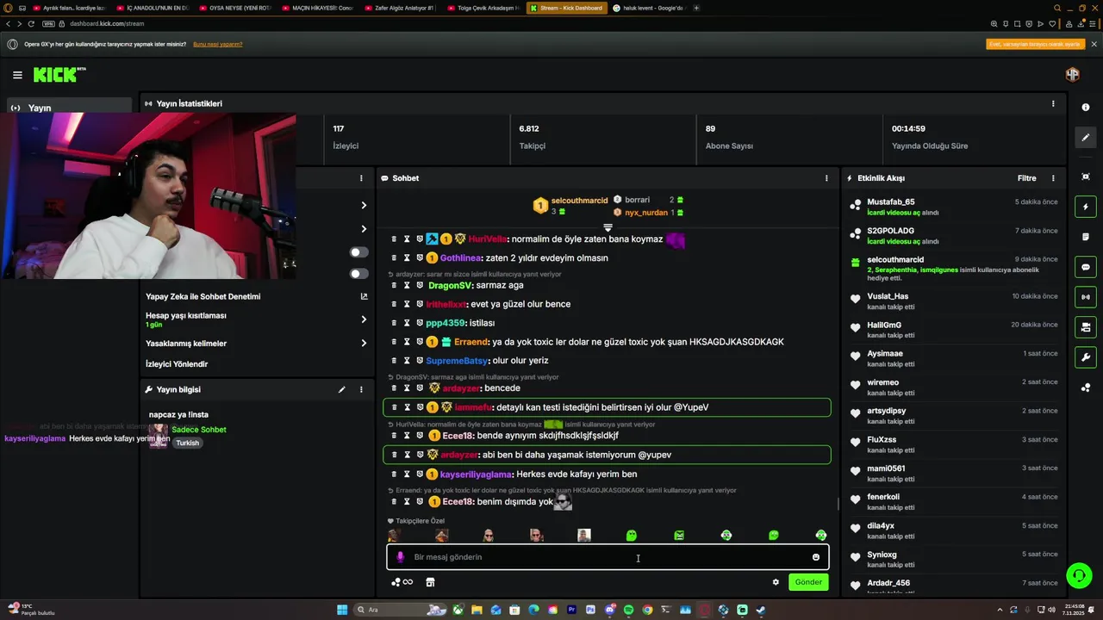1103x620 pixels.
Task: Open Steam from the Windows taskbar
Action: tap(761, 610)
